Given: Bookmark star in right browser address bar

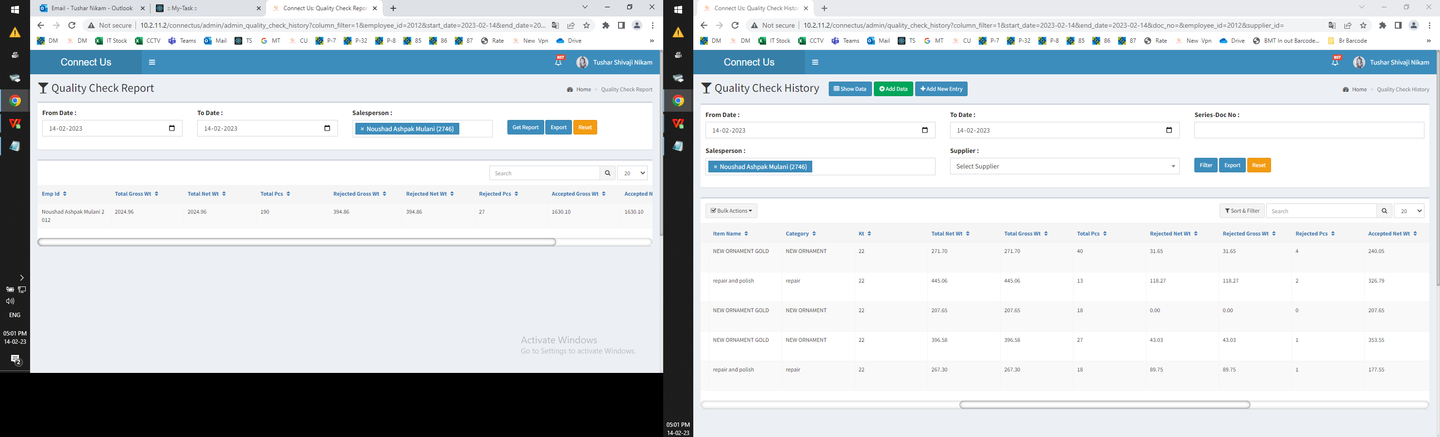Looking at the screenshot, I should (1363, 25).
